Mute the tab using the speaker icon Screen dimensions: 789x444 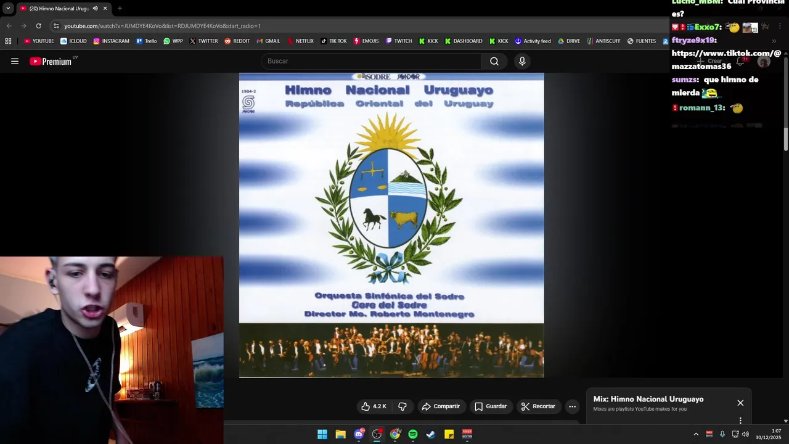tap(95, 9)
